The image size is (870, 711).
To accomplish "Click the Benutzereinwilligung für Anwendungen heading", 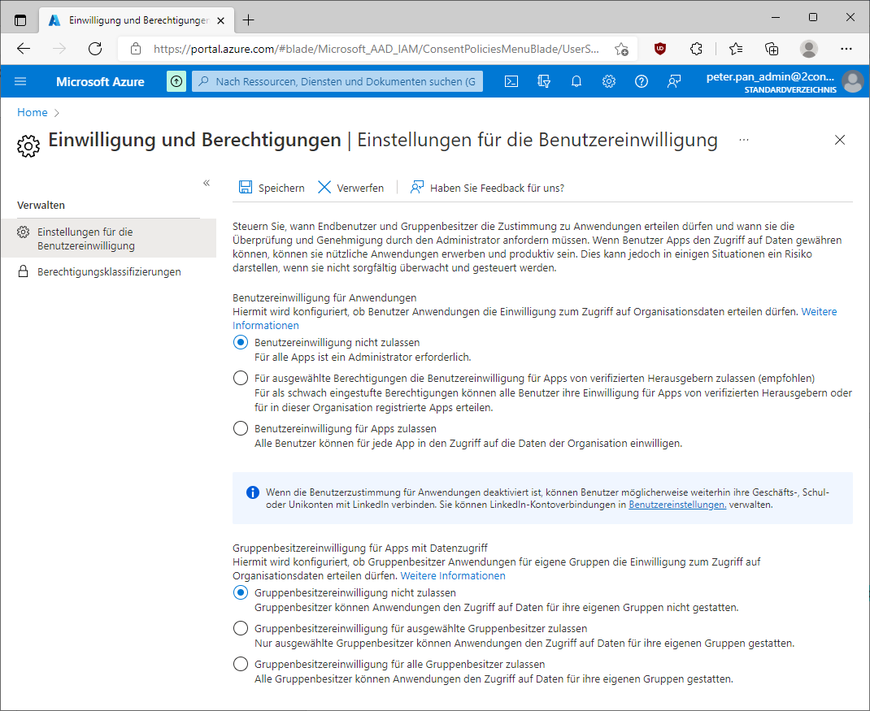I will [x=324, y=298].
